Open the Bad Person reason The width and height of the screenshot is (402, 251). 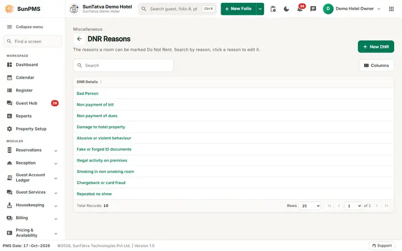pyautogui.click(x=88, y=94)
